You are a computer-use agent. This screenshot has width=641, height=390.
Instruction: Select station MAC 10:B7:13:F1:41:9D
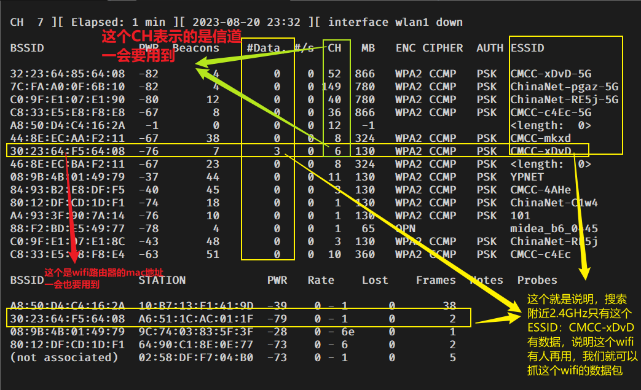(x=196, y=306)
